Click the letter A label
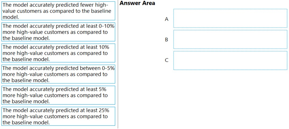289x129 pixels. click(x=167, y=19)
